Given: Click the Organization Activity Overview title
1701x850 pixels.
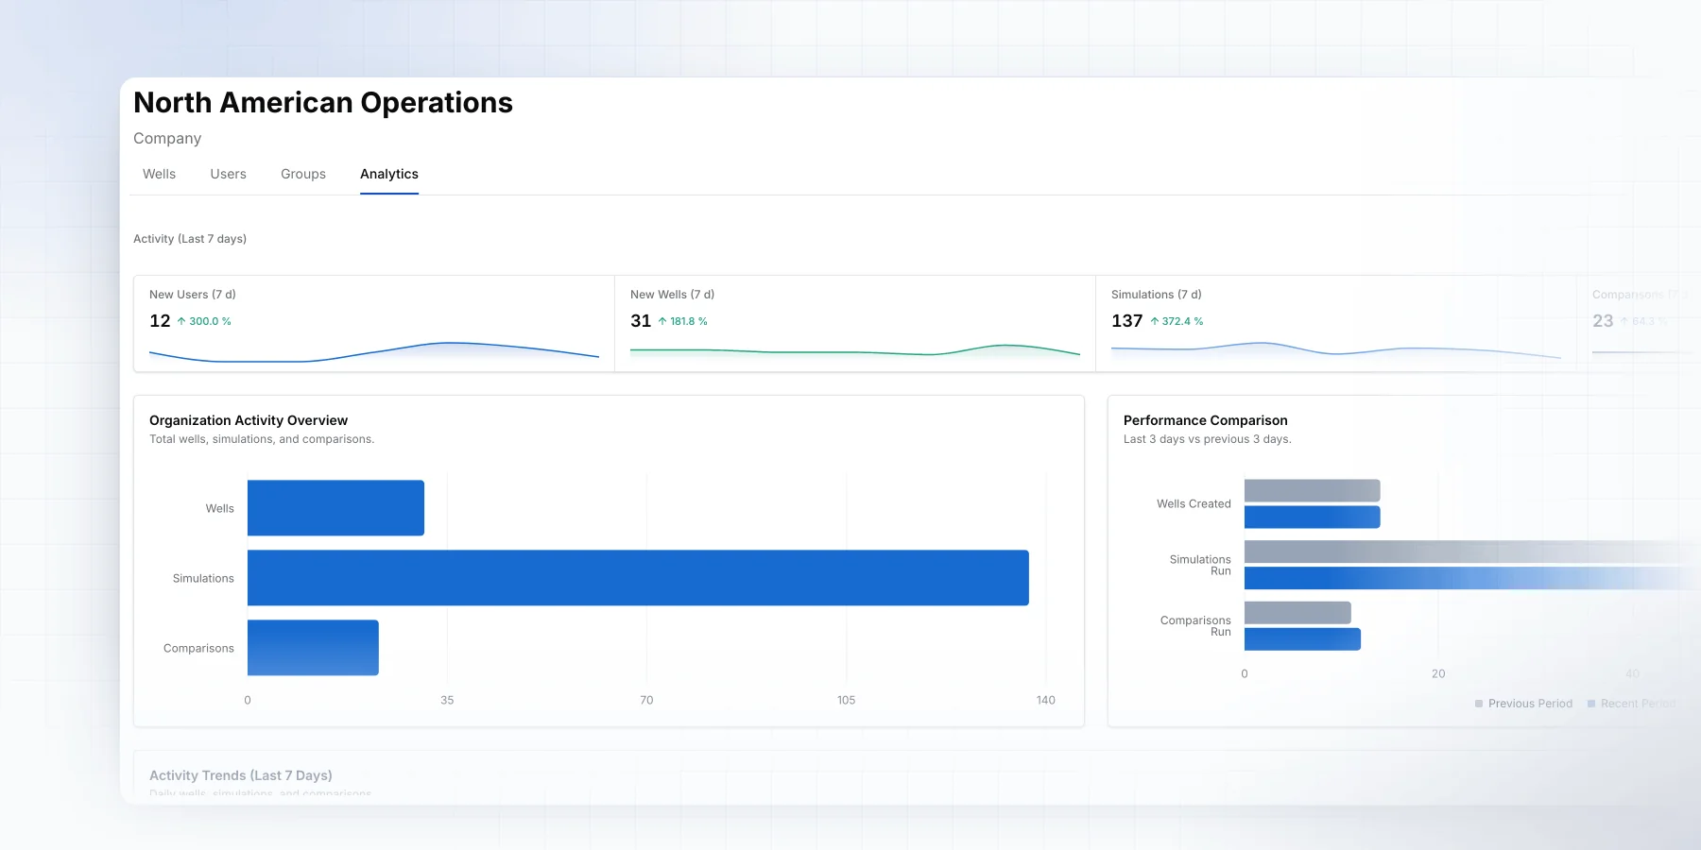Looking at the screenshot, I should pyautogui.click(x=249, y=420).
